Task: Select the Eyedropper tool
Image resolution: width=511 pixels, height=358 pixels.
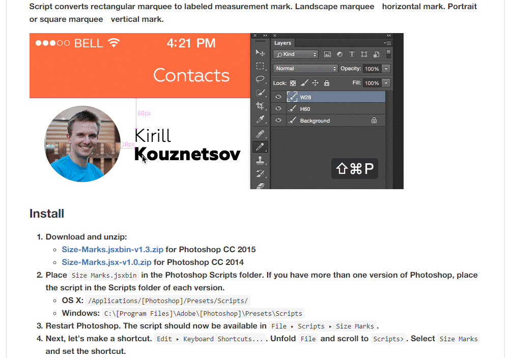Action: [260, 120]
